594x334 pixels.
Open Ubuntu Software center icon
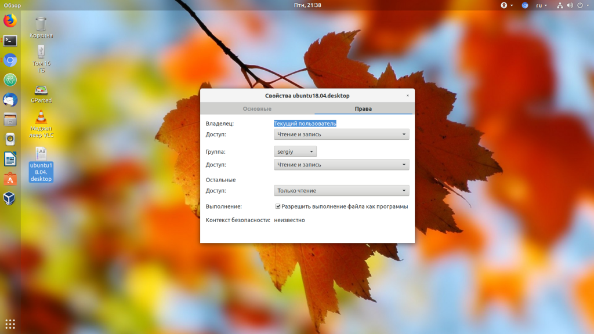coord(10,179)
